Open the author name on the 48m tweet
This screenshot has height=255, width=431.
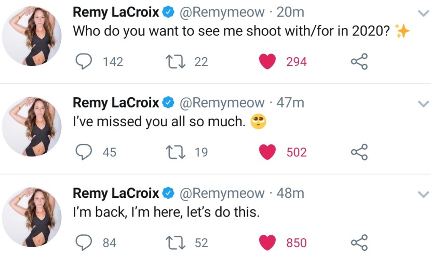tap(116, 193)
